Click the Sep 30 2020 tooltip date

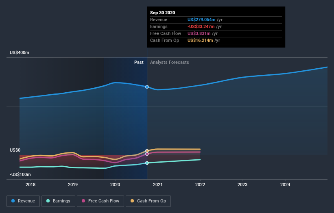click(x=163, y=13)
